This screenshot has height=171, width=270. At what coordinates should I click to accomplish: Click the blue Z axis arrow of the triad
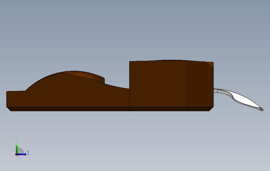point(22,154)
